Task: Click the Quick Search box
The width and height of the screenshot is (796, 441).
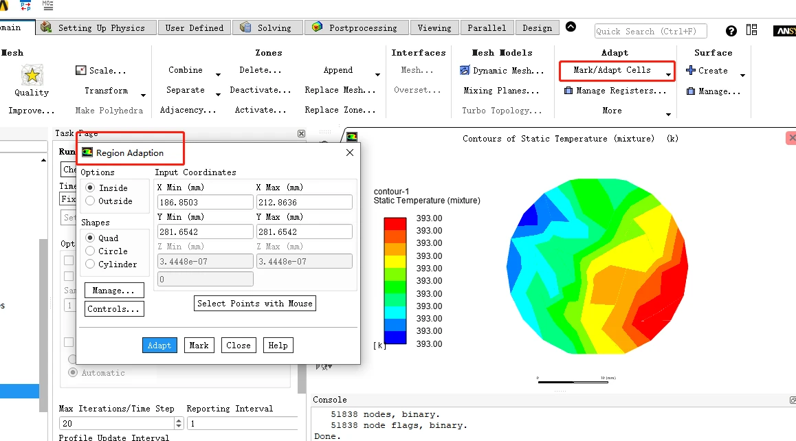Action: coord(651,31)
